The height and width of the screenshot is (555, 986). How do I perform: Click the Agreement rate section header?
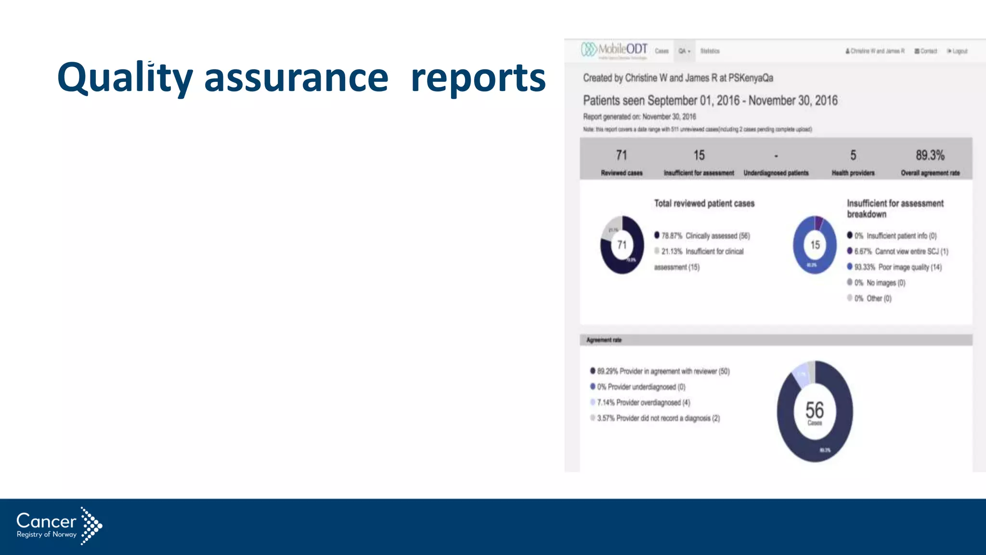(x=776, y=340)
